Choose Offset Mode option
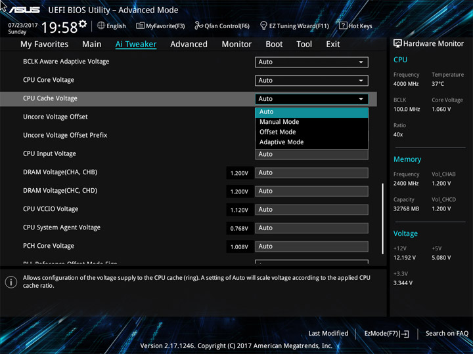The height and width of the screenshot is (354, 473). pos(311,132)
